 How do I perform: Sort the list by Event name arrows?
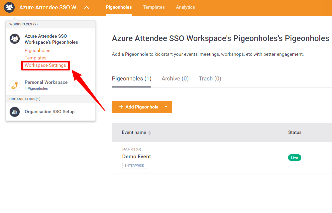pyautogui.click(x=149, y=133)
